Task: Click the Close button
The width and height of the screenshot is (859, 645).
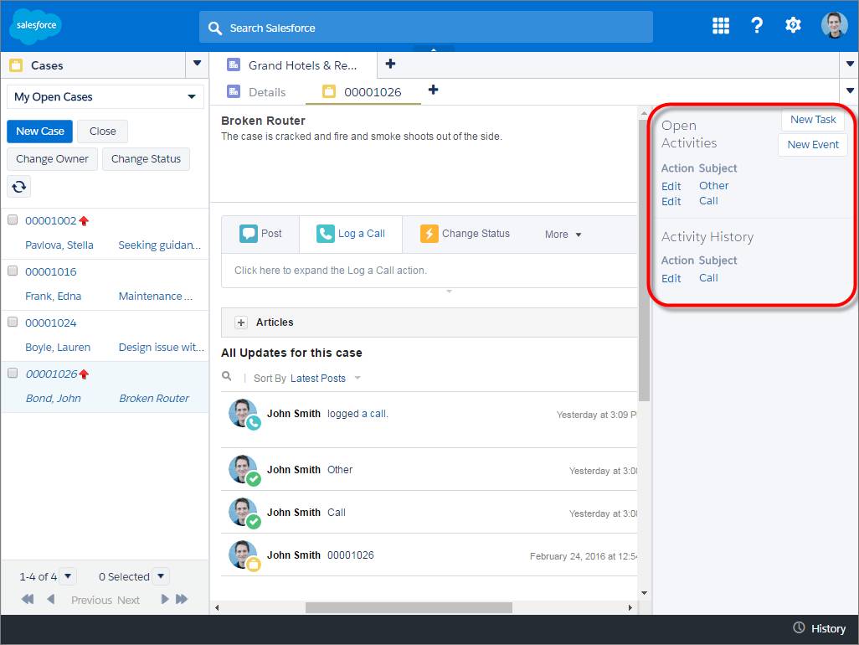Action: (x=102, y=132)
